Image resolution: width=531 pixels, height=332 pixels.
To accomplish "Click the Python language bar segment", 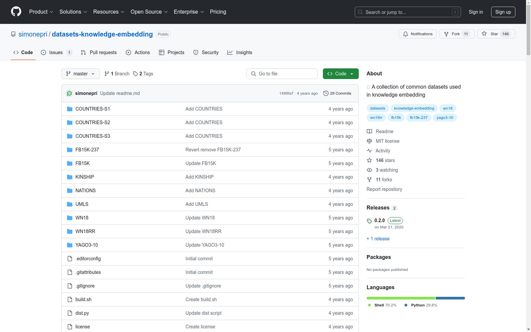I will pyautogui.click(x=450, y=298).
